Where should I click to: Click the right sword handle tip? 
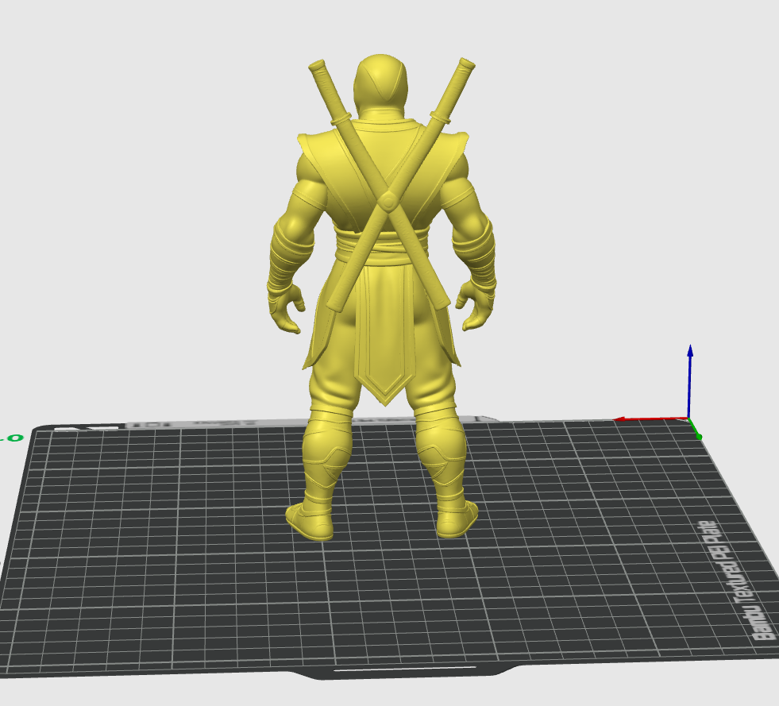[x=466, y=63]
